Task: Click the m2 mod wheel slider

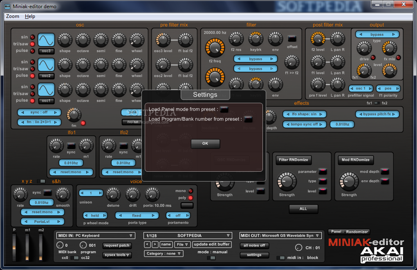Action: click(40, 247)
